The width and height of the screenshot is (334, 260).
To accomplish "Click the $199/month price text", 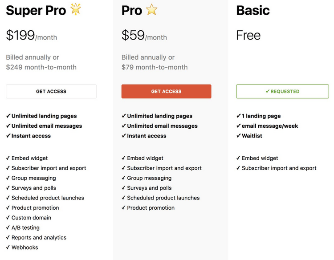I will pyautogui.click(x=32, y=36).
